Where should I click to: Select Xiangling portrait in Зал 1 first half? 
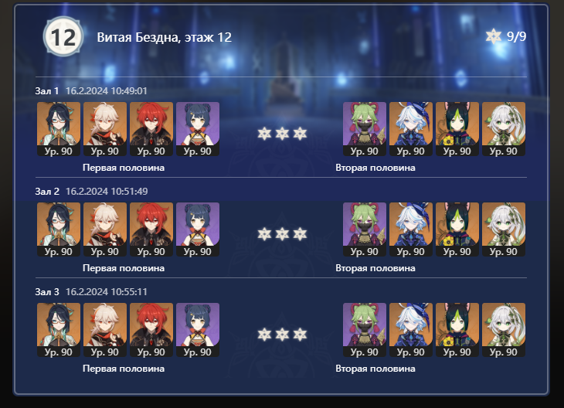click(x=198, y=129)
